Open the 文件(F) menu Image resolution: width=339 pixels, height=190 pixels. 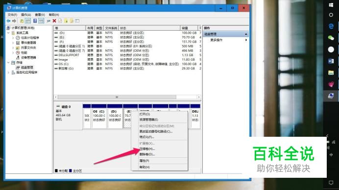(12, 15)
